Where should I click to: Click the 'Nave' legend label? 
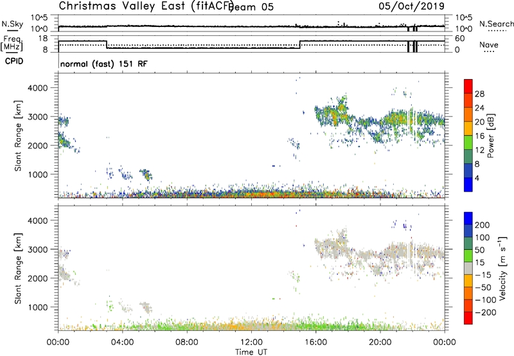(489, 44)
